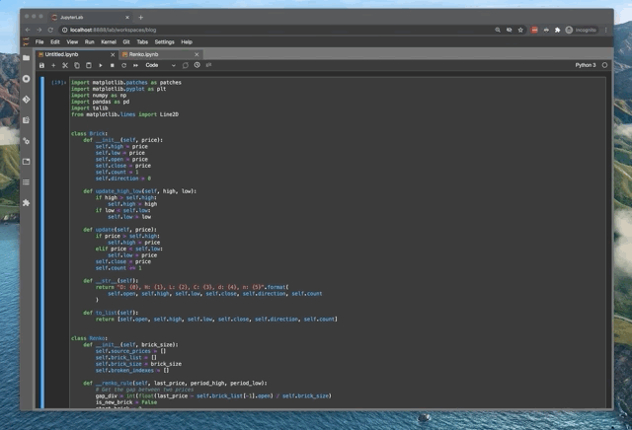The image size is (632, 430).
Task: Insert a new cell below with plus icon
Action: point(53,65)
